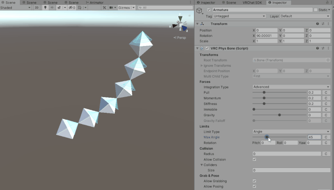The width and height of the screenshot is (334, 190).
Task: Open Transform component three-dot menu
Action: (x=328, y=24)
